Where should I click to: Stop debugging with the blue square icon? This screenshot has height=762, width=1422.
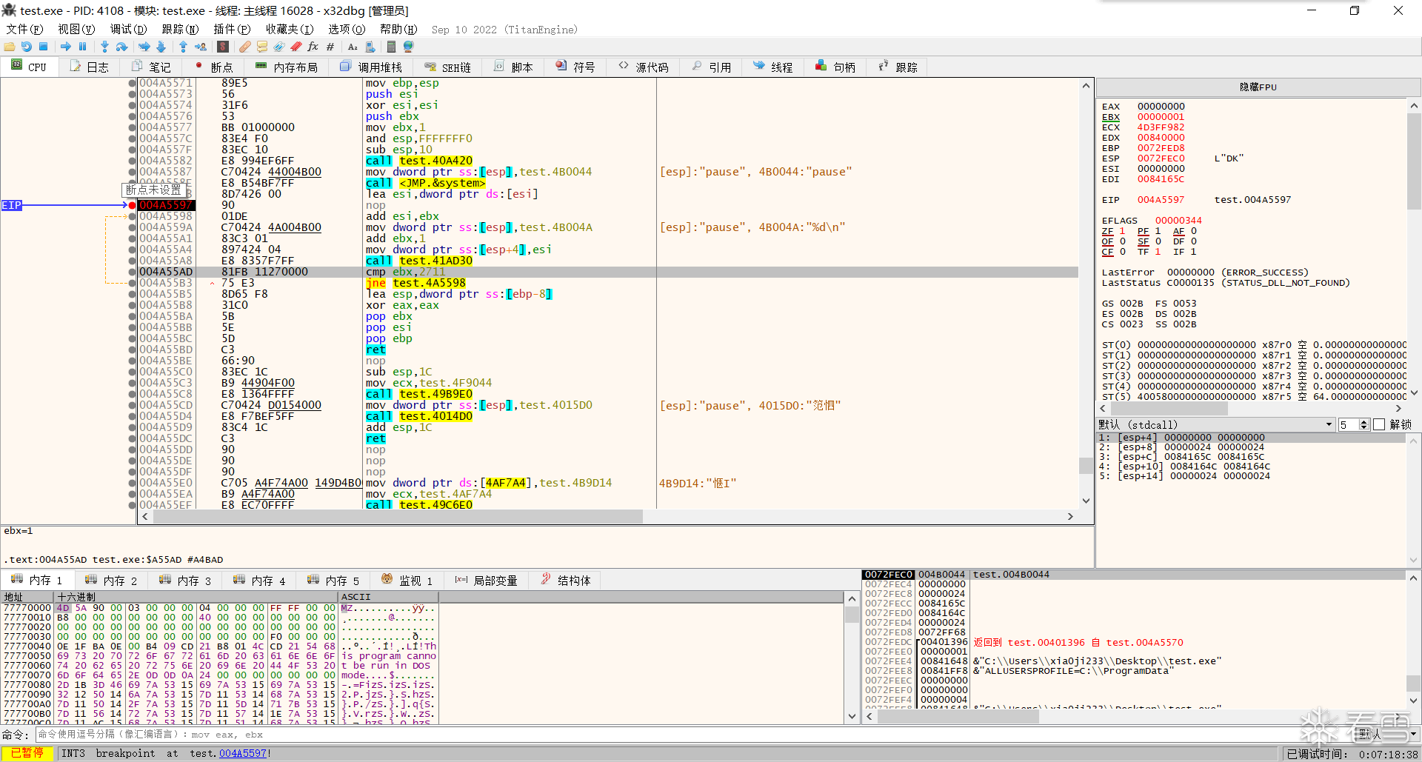44,47
